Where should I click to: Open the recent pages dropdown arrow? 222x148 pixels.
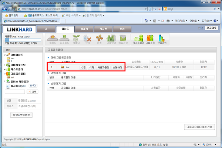(x=14, y=9)
